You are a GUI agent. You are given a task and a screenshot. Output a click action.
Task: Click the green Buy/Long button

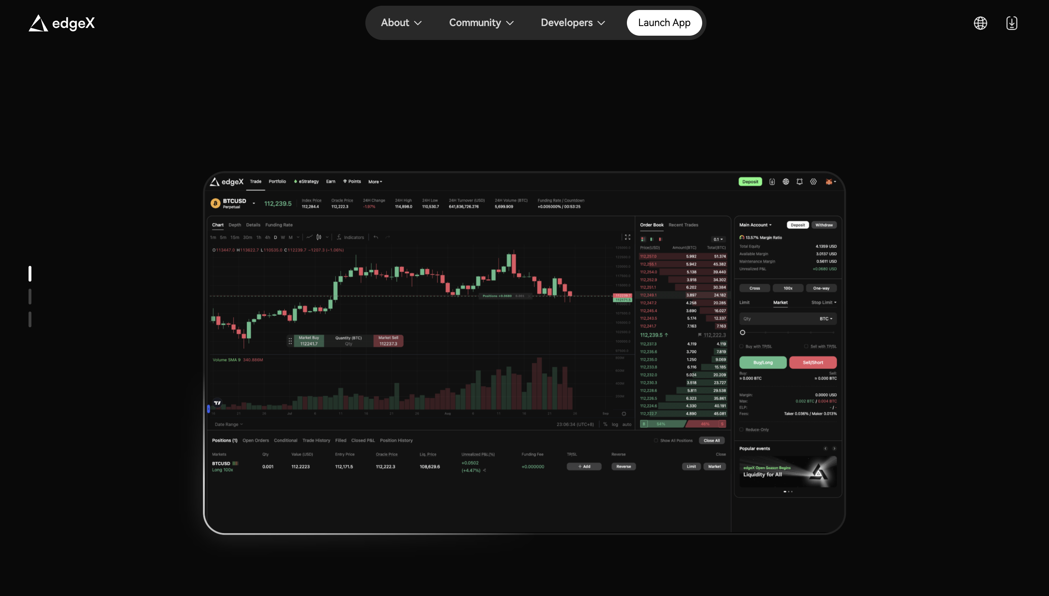point(762,362)
